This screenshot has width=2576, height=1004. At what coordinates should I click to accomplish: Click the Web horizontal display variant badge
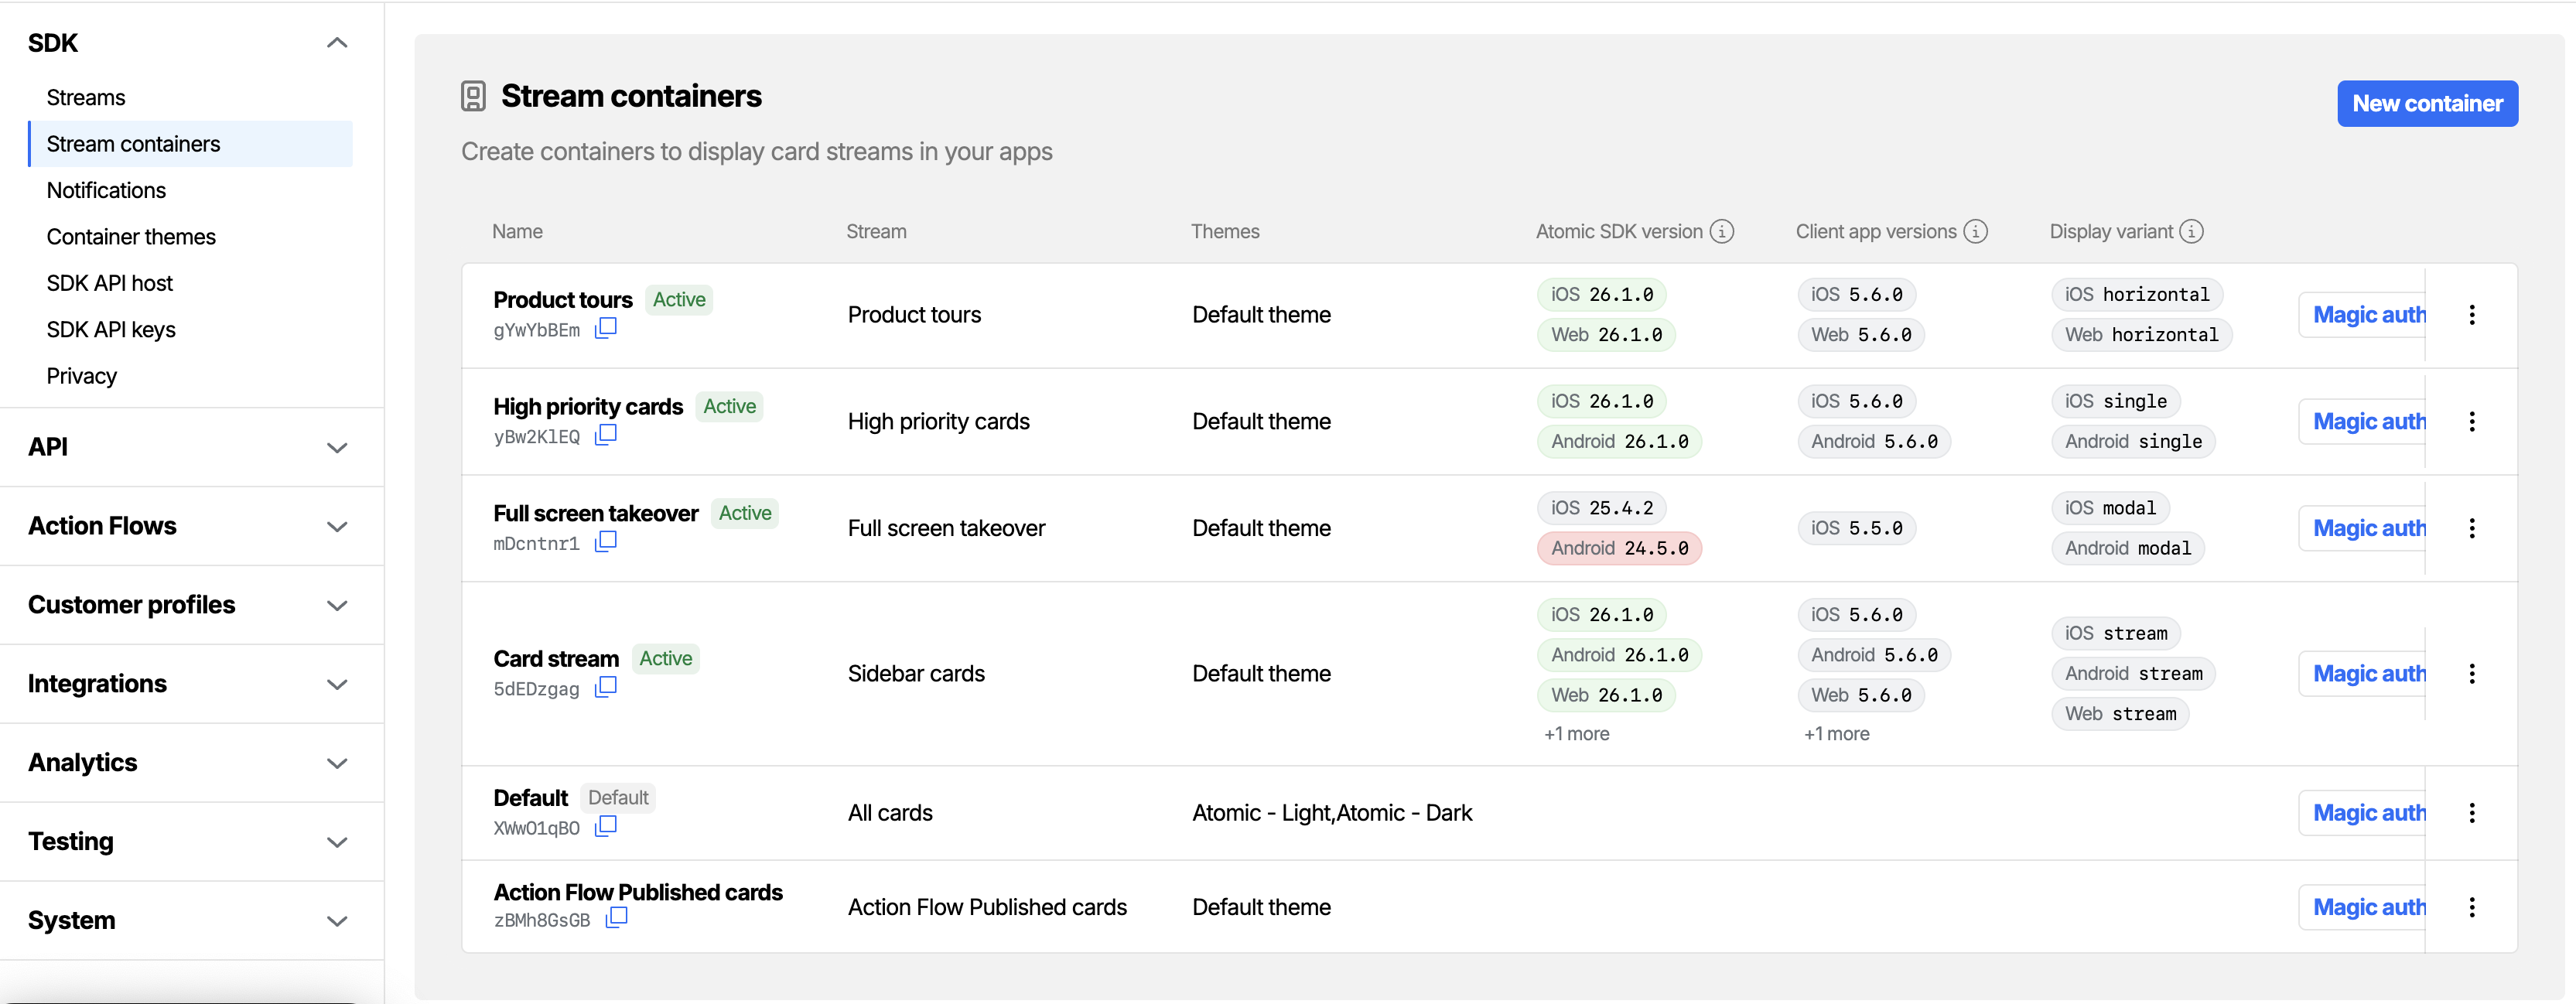click(2141, 335)
